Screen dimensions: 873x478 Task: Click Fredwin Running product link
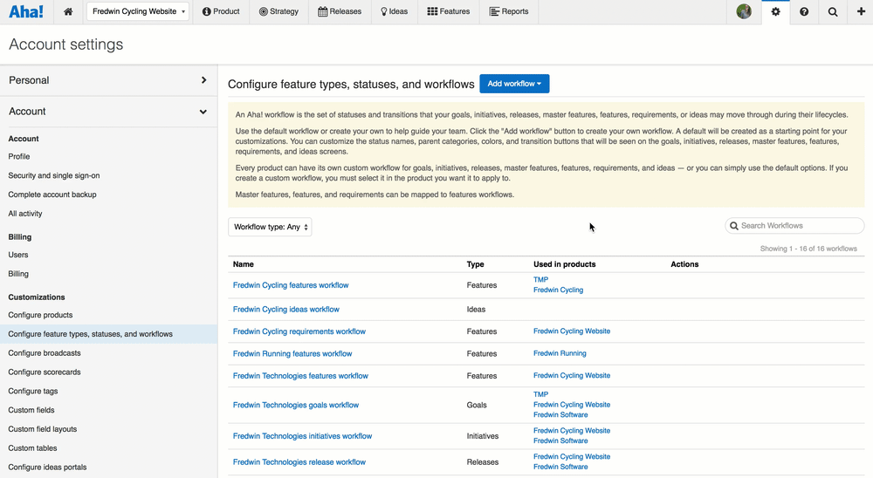(x=560, y=353)
